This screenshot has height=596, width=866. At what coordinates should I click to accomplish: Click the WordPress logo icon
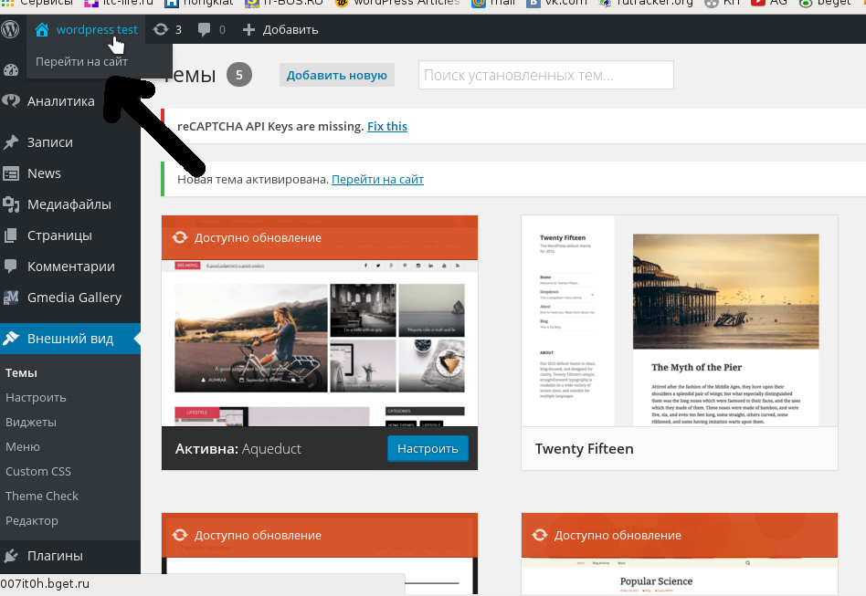[x=10, y=29]
